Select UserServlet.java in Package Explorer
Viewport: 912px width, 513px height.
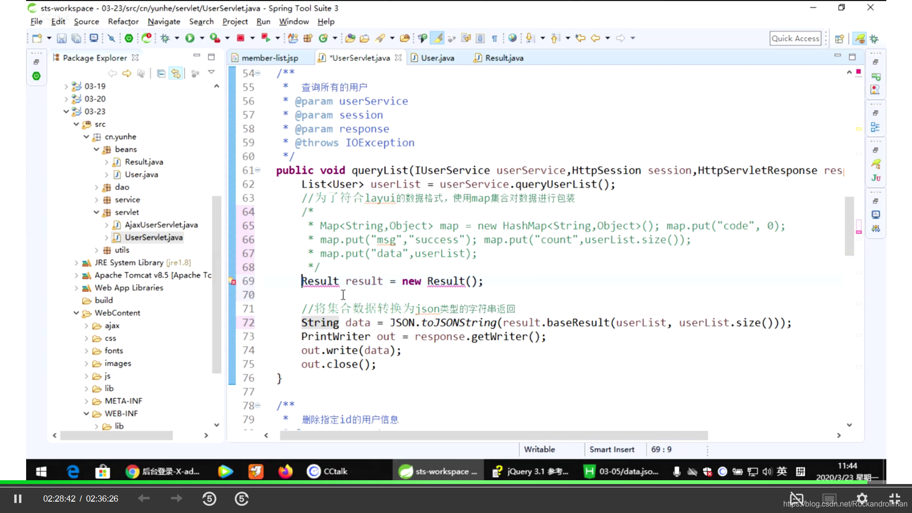click(x=153, y=237)
